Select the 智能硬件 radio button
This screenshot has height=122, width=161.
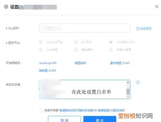(76, 50)
